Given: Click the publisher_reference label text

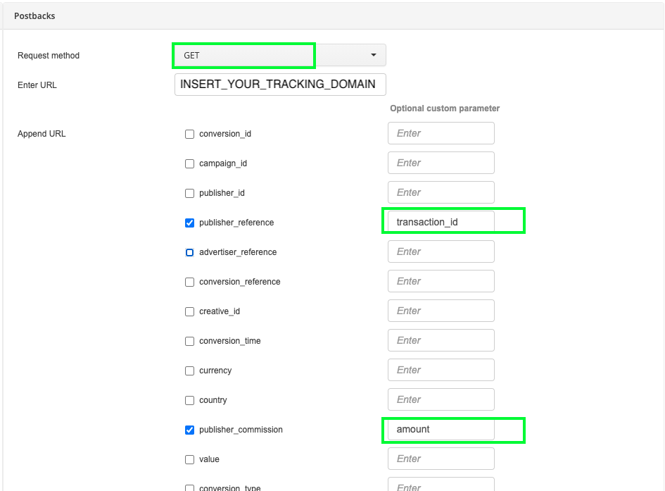Looking at the screenshot, I should [x=236, y=223].
